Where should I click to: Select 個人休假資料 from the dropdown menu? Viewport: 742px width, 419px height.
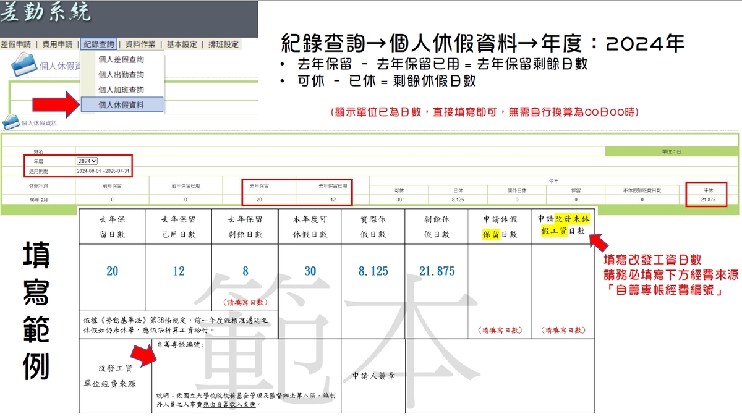121,105
